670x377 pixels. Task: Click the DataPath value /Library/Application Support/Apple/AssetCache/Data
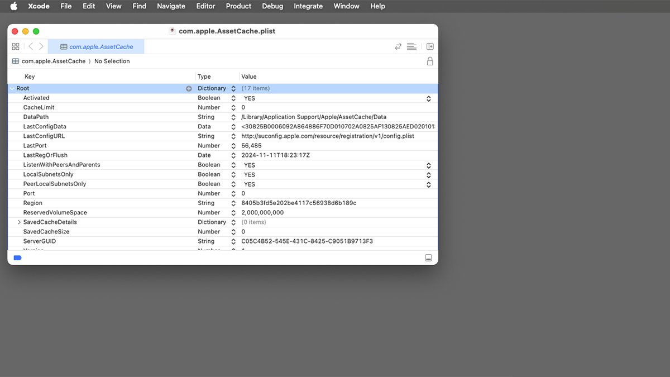pyautogui.click(x=314, y=117)
